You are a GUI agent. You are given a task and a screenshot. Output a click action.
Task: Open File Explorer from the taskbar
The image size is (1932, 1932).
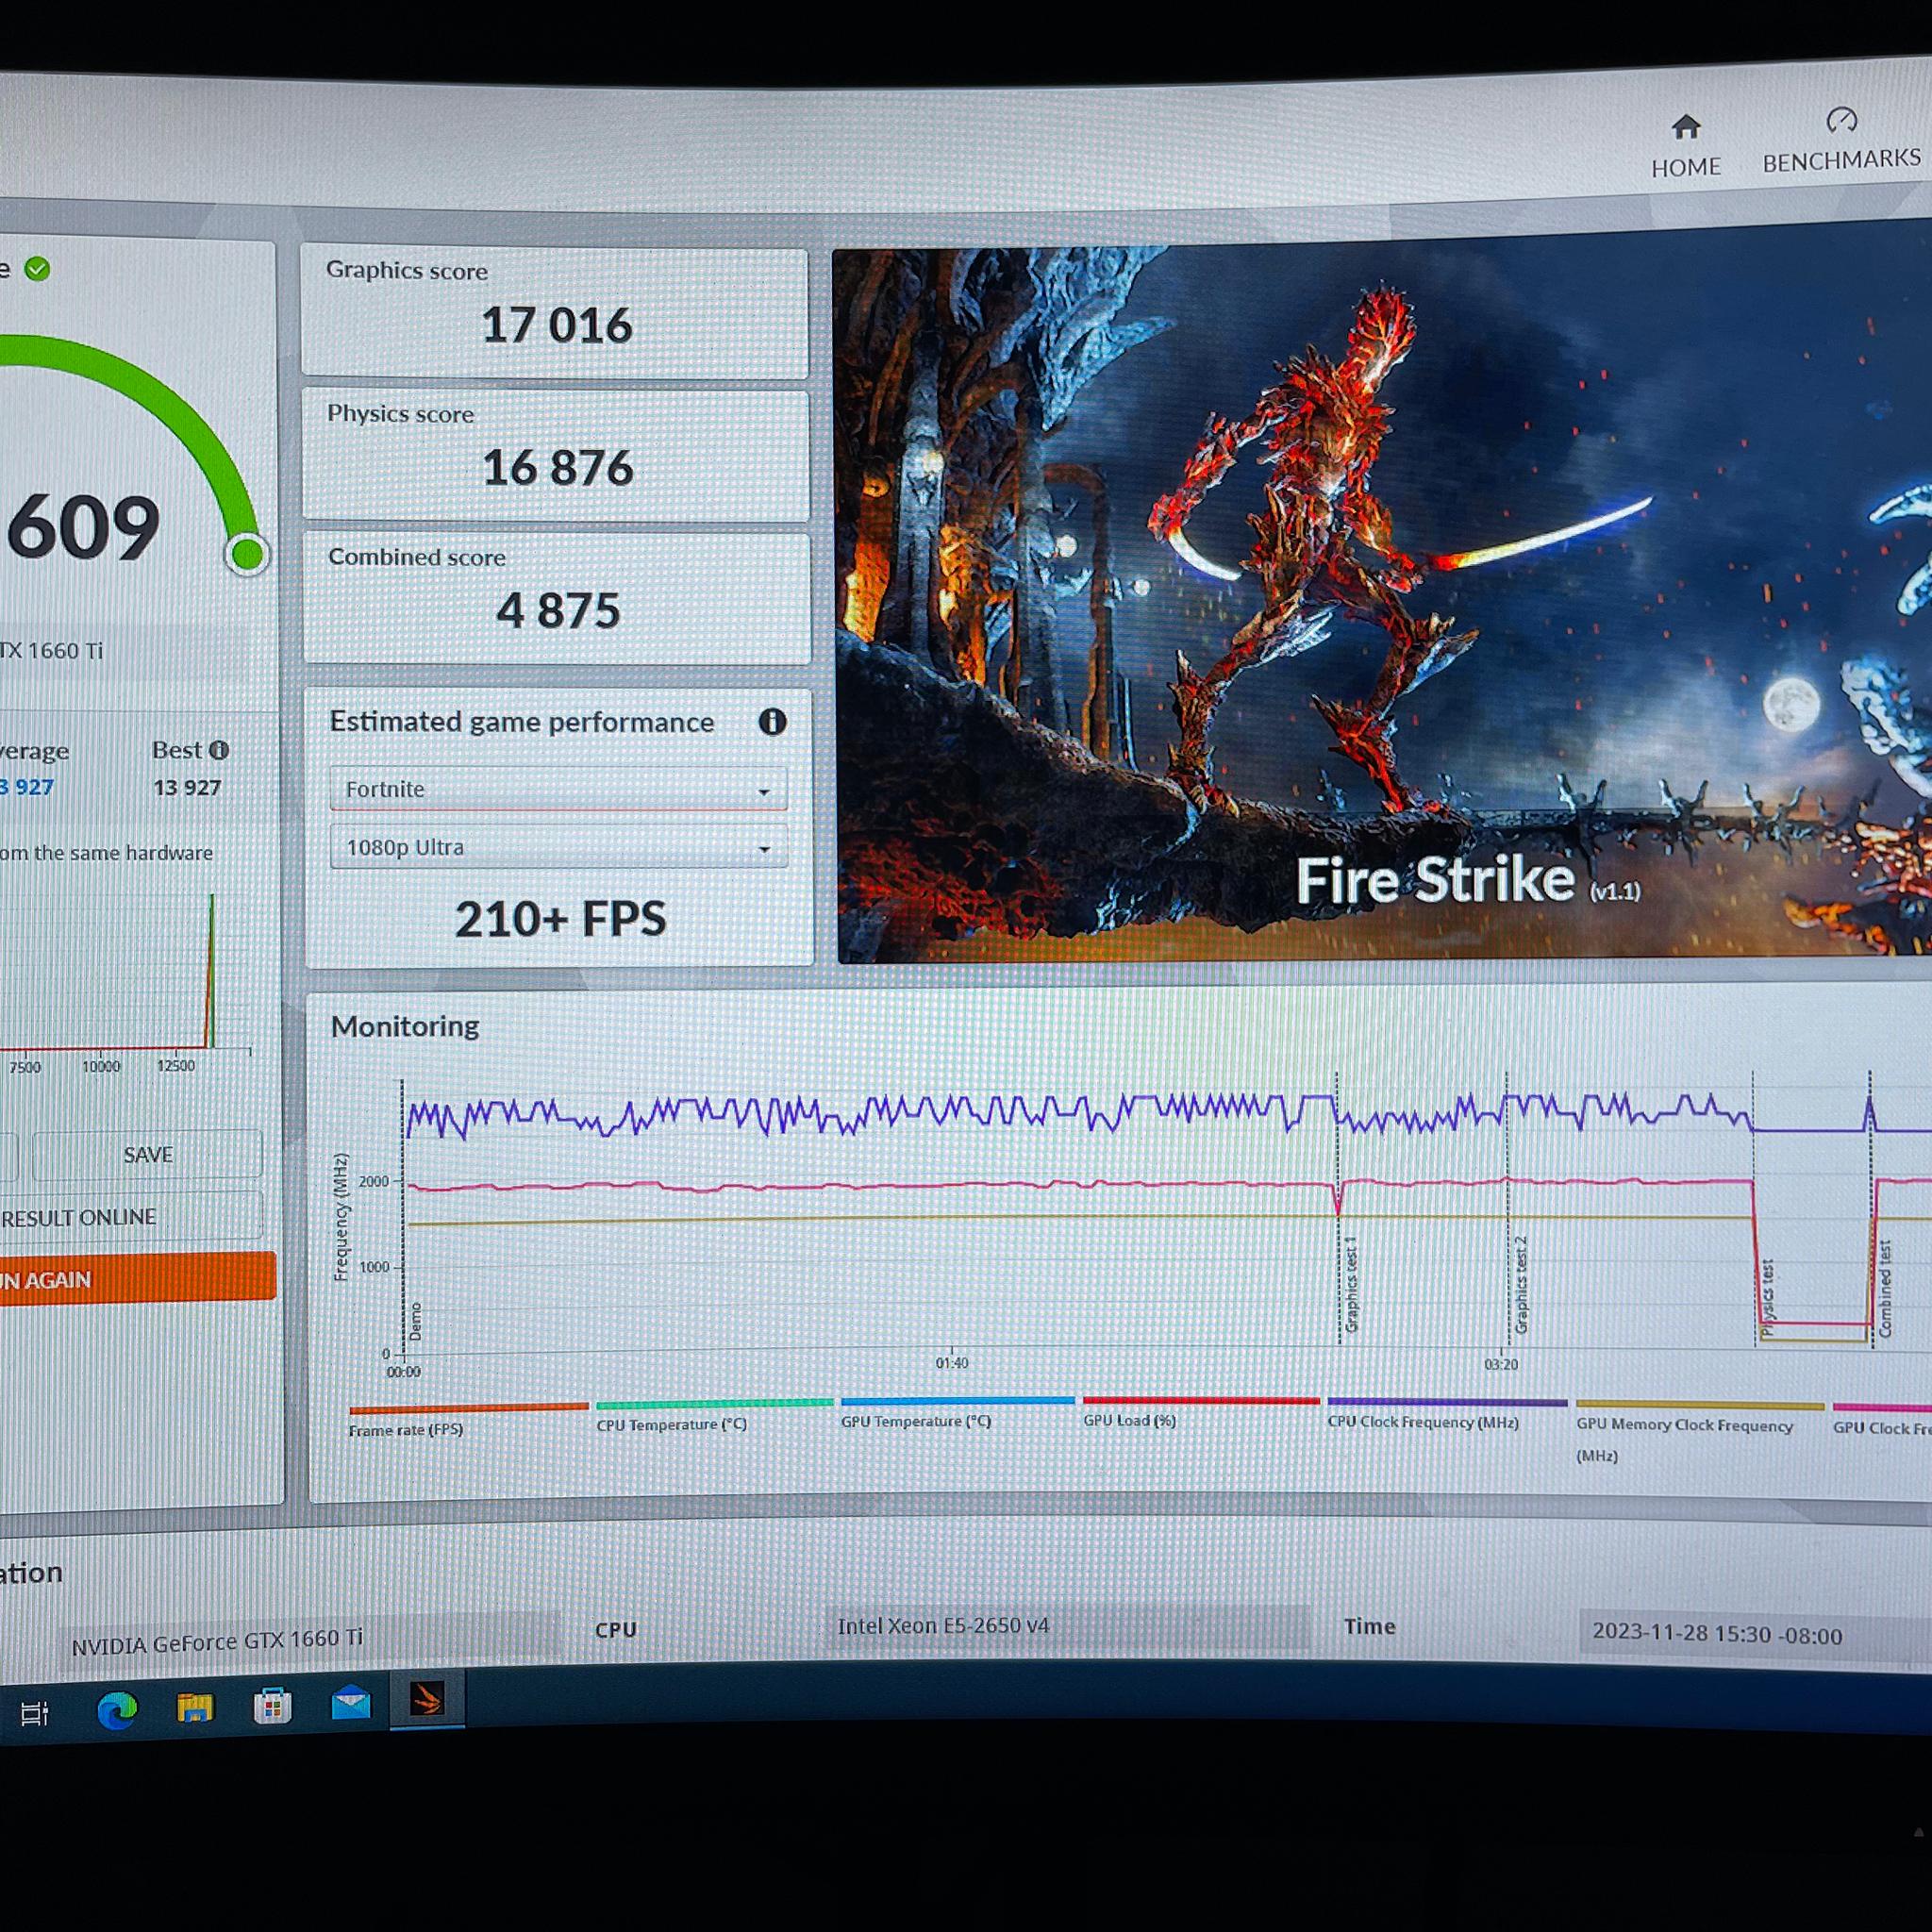click(195, 1708)
